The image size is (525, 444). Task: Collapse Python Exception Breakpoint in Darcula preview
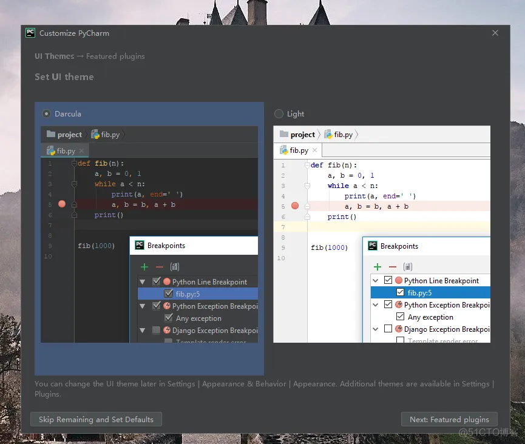(142, 306)
